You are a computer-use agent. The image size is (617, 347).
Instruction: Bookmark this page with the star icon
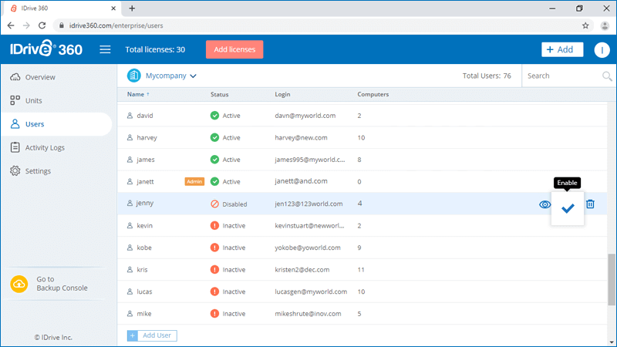click(x=585, y=25)
